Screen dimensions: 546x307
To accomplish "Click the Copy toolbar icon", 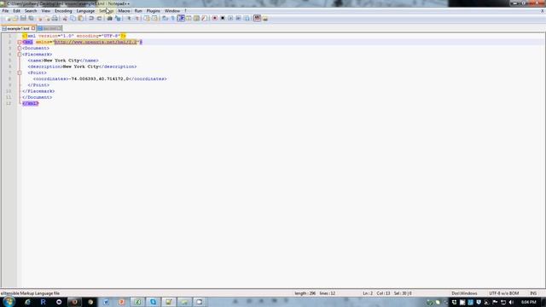I will (73, 18).
